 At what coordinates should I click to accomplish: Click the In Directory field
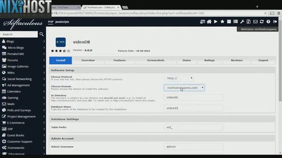(193, 97)
